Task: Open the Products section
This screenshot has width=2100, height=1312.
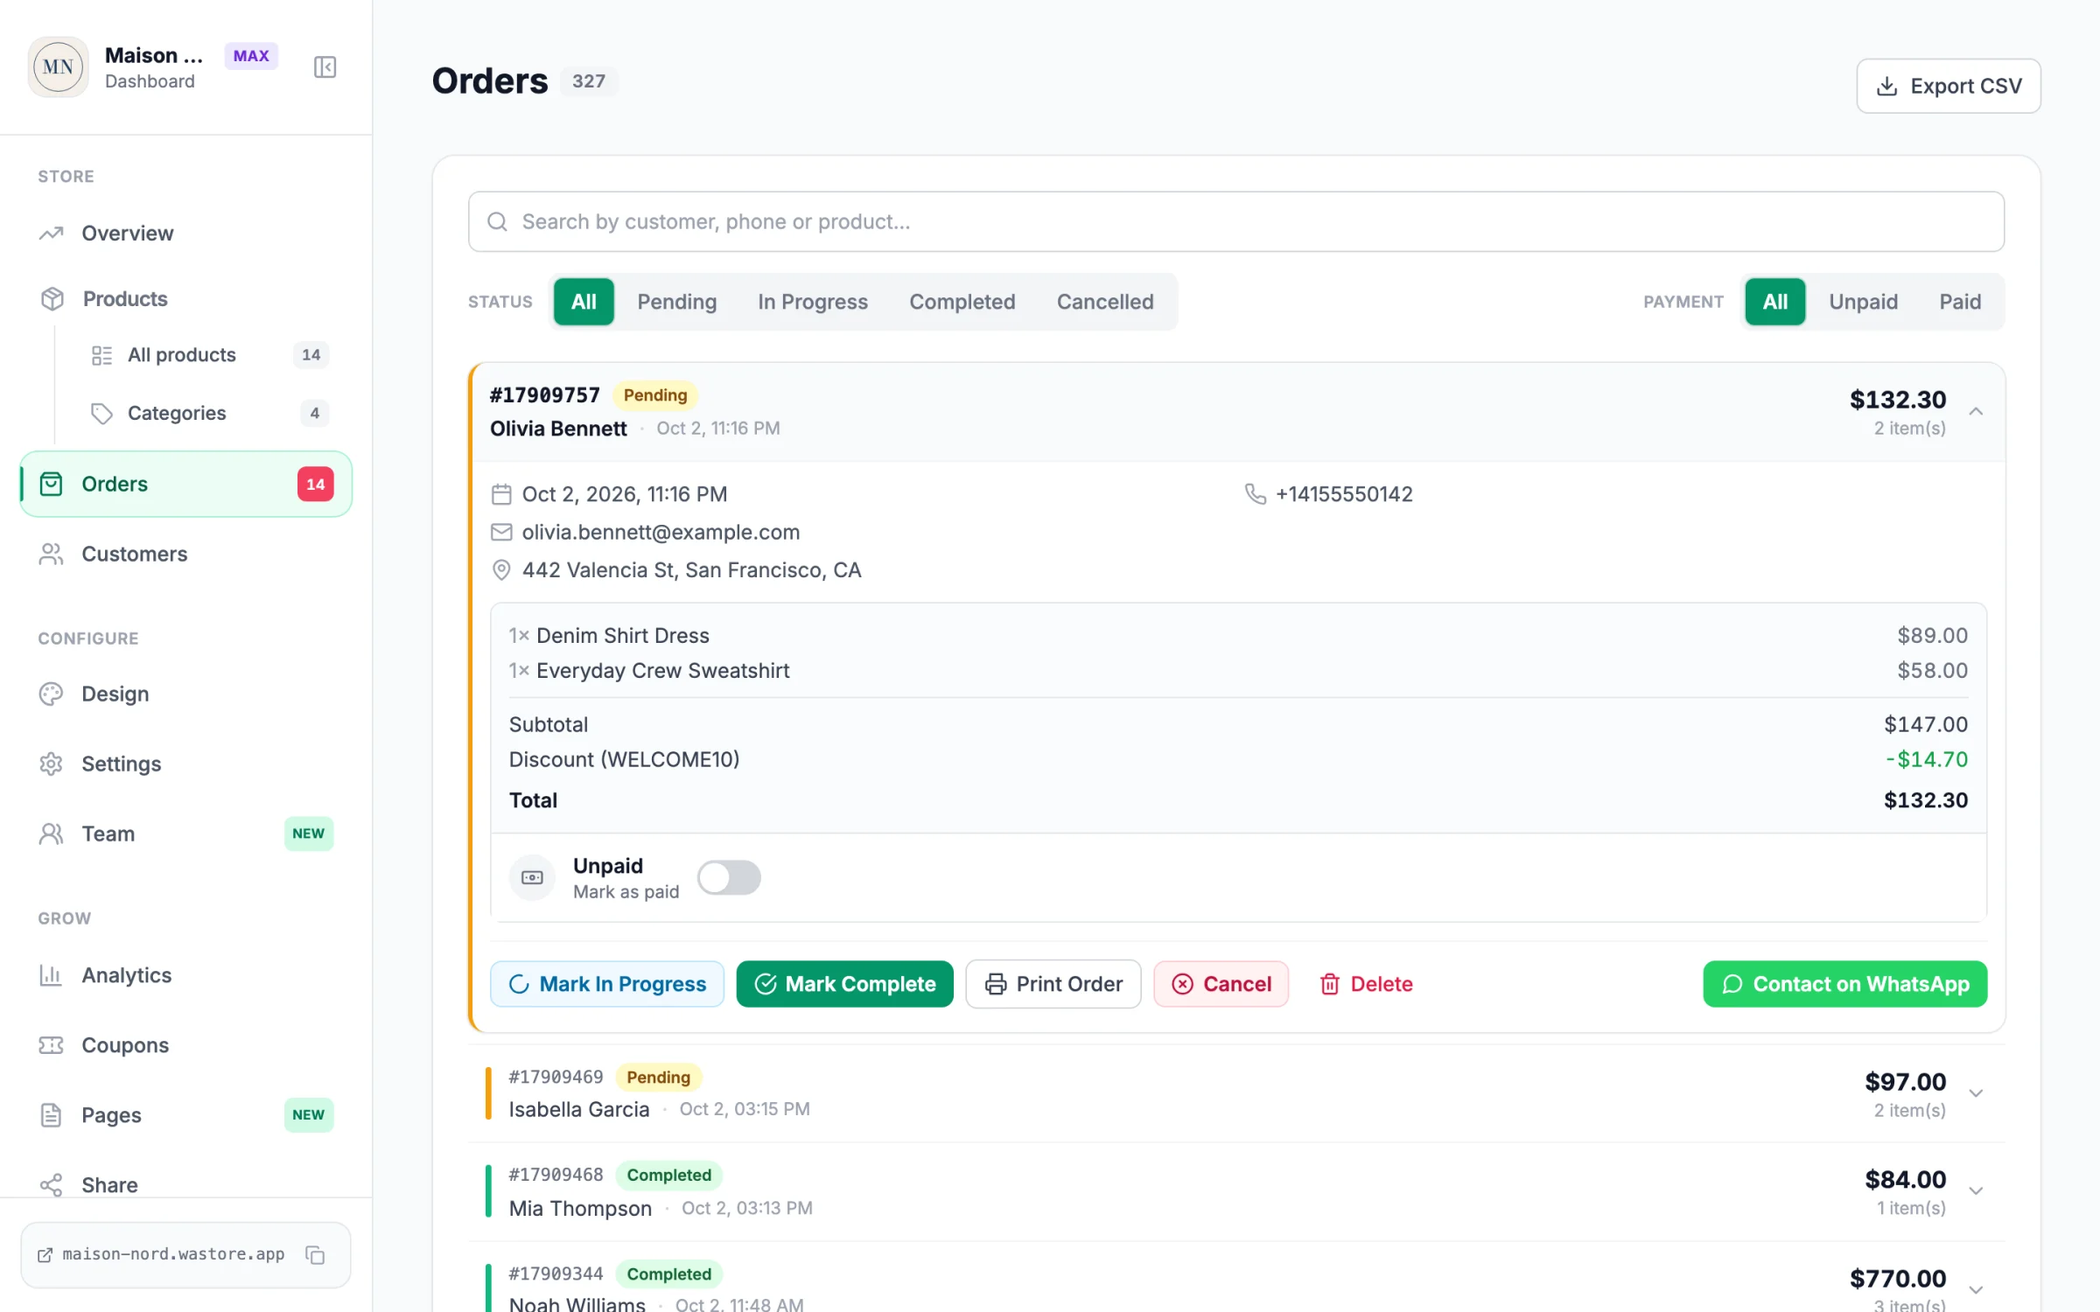Action: click(x=185, y=299)
